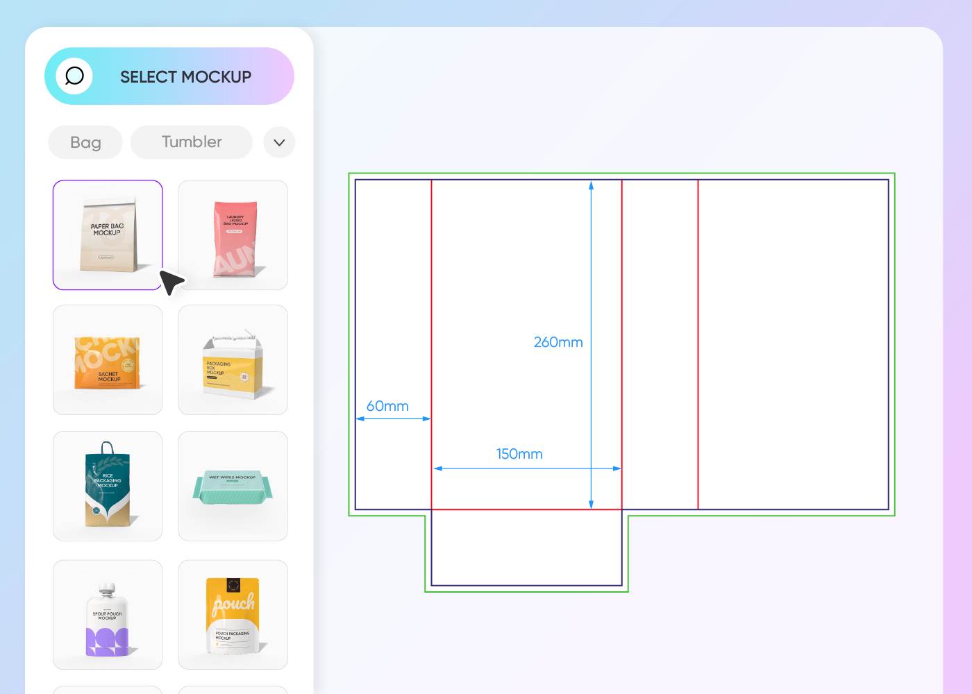Screen dimensions: 972x694
Task: Expand the chevron next to Tumbler filter
Action: pos(278,142)
